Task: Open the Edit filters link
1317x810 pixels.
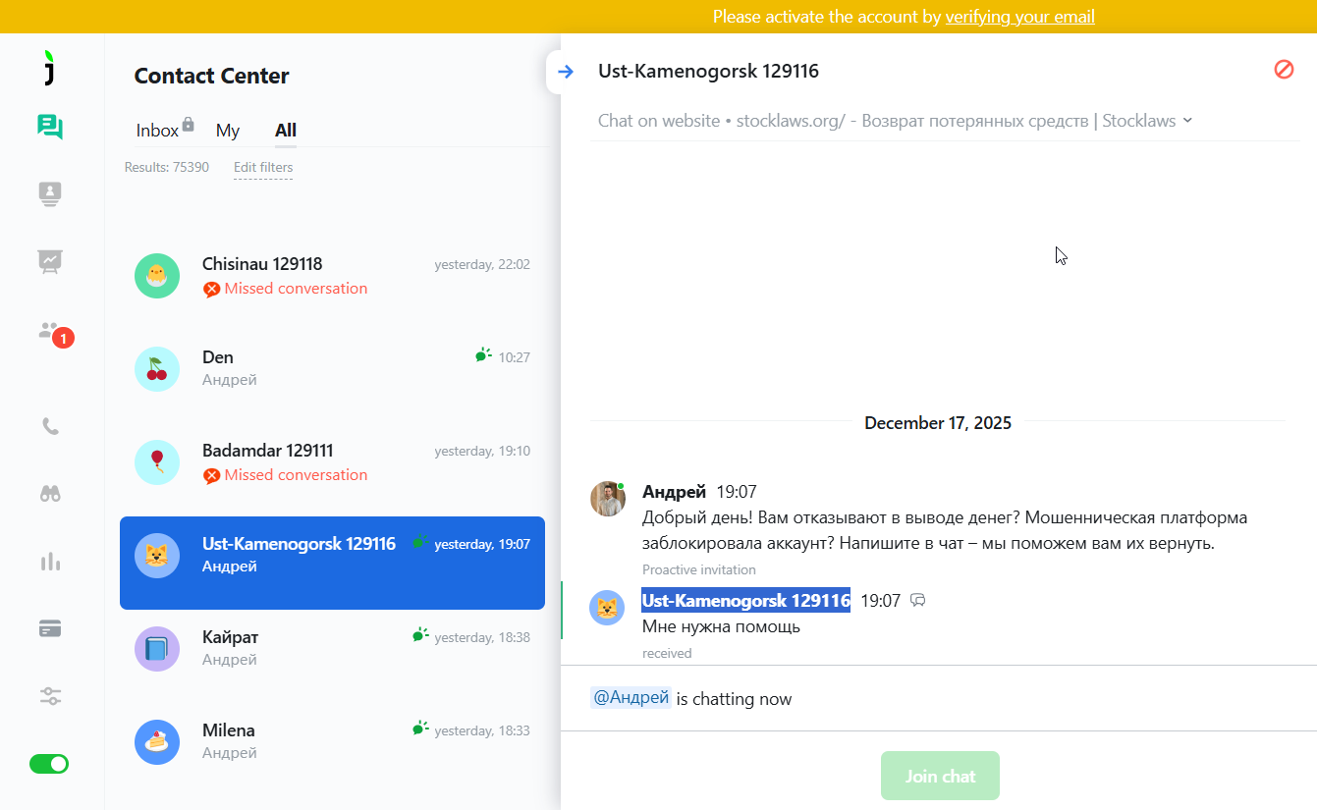Action: (263, 168)
